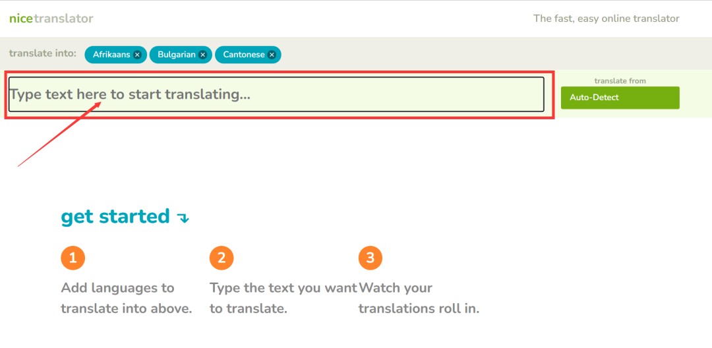Click the orange step 3 circle
This screenshot has height=348, width=712.
[x=371, y=258]
